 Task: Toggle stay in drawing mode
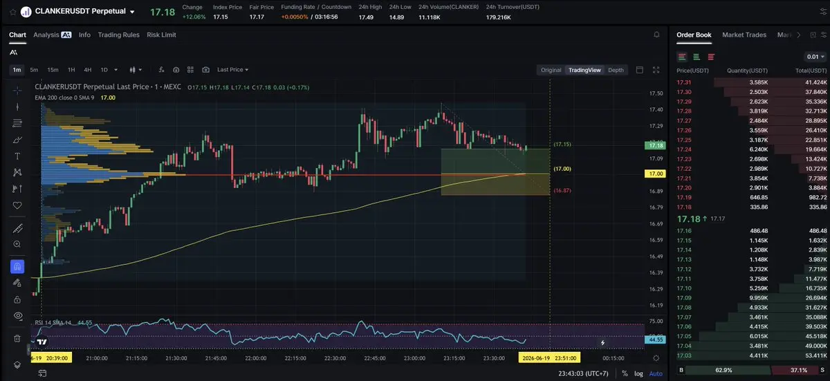[x=17, y=283]
